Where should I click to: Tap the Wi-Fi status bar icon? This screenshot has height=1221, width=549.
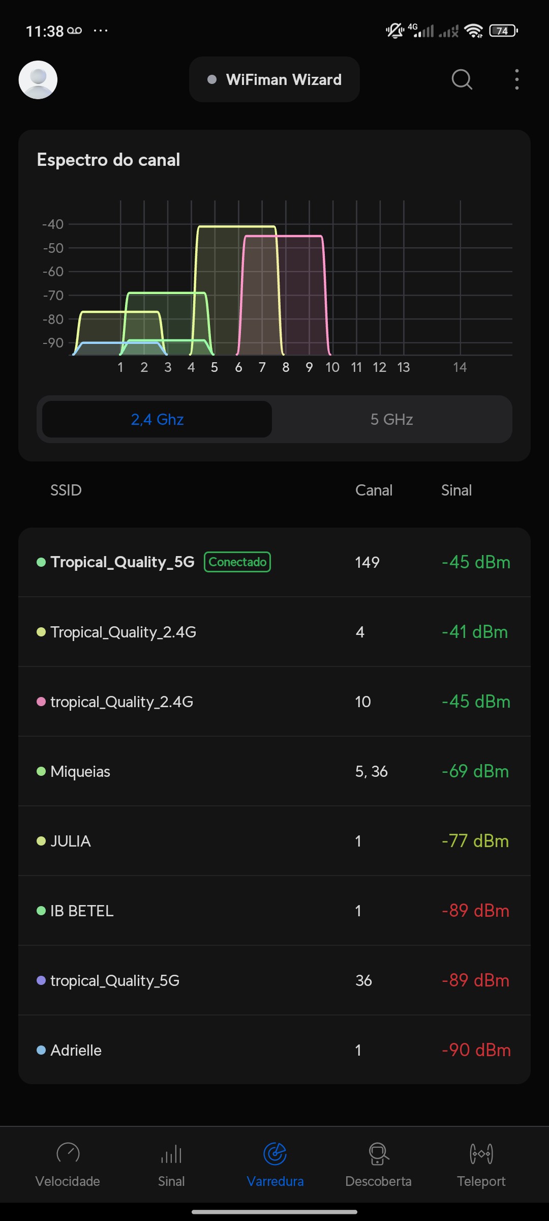474,31
